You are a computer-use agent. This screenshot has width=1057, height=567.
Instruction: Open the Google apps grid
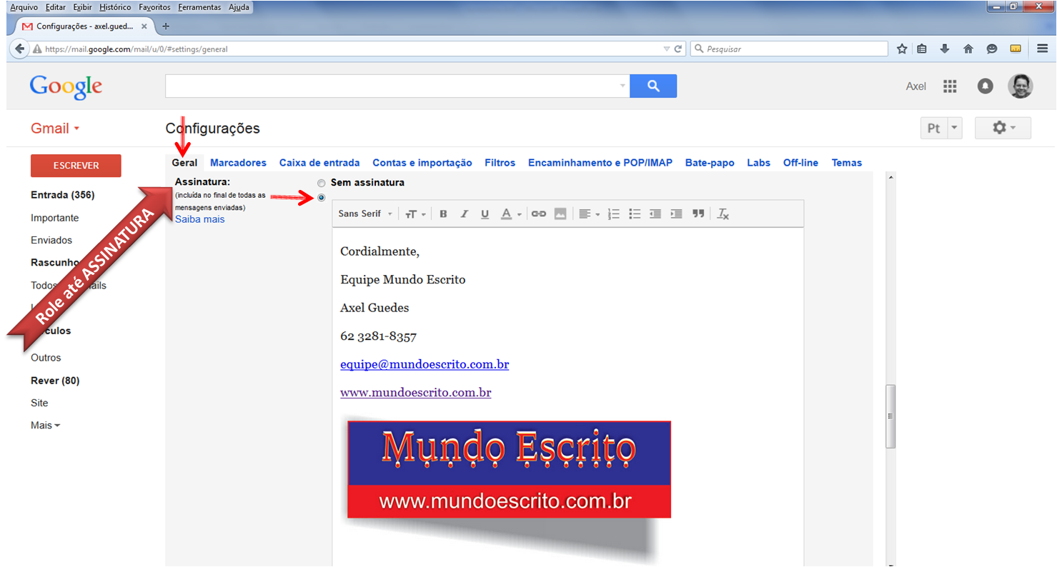click(950, 86)
